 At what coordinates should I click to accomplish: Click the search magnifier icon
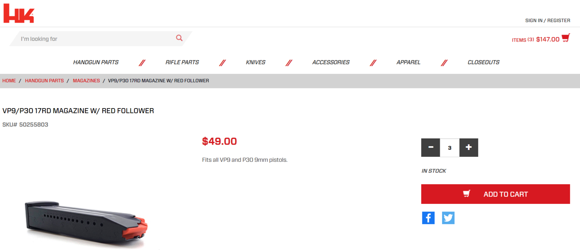(x=179, y=38)
